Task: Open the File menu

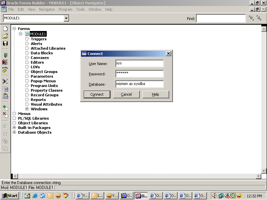Action: pos(11,9)
